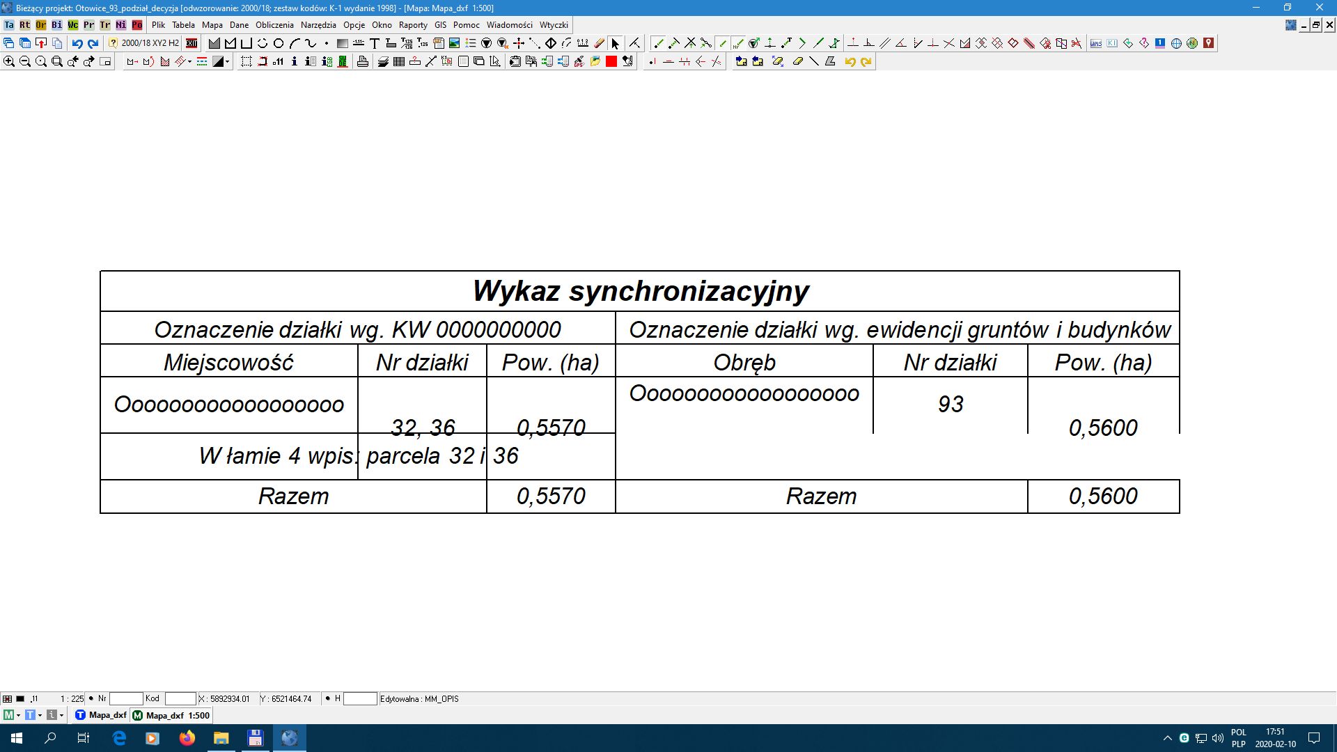This screenshot has width=1337, height=752.
Task: Click the info 'i' icon
Action: pyautogui.click(x=295, y=61)
